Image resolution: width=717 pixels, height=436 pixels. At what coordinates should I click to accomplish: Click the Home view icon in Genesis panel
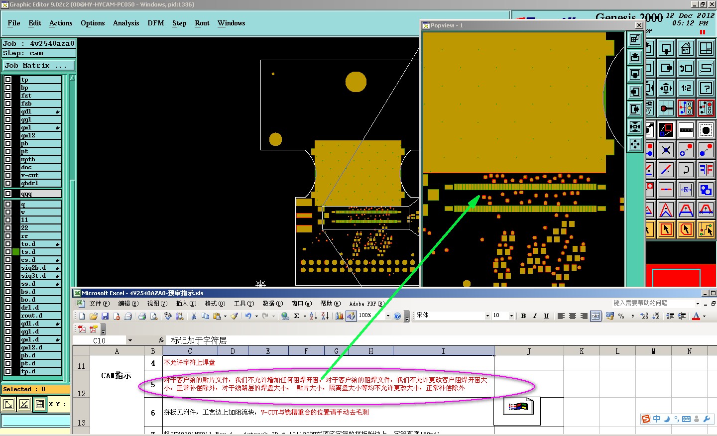pos(686,48)
